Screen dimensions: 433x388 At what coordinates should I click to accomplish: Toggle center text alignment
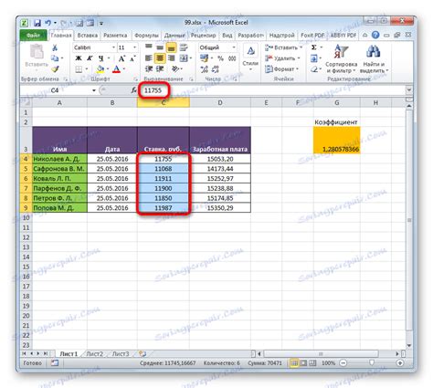(x=160, y=58)
